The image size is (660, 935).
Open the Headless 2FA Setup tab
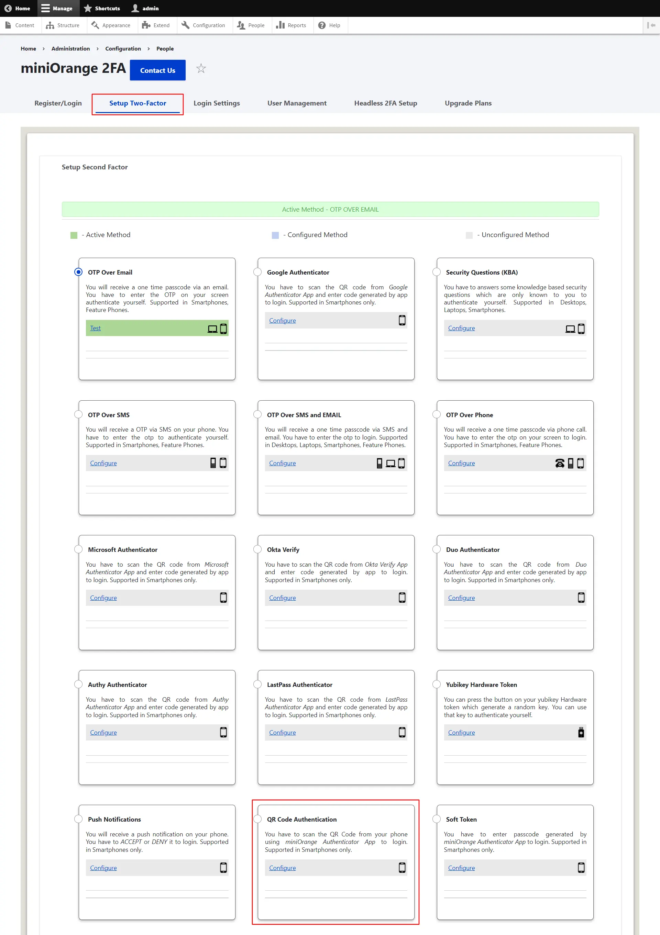click(385, 103)
